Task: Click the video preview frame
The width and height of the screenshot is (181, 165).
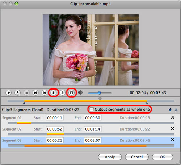Action: 91,50
